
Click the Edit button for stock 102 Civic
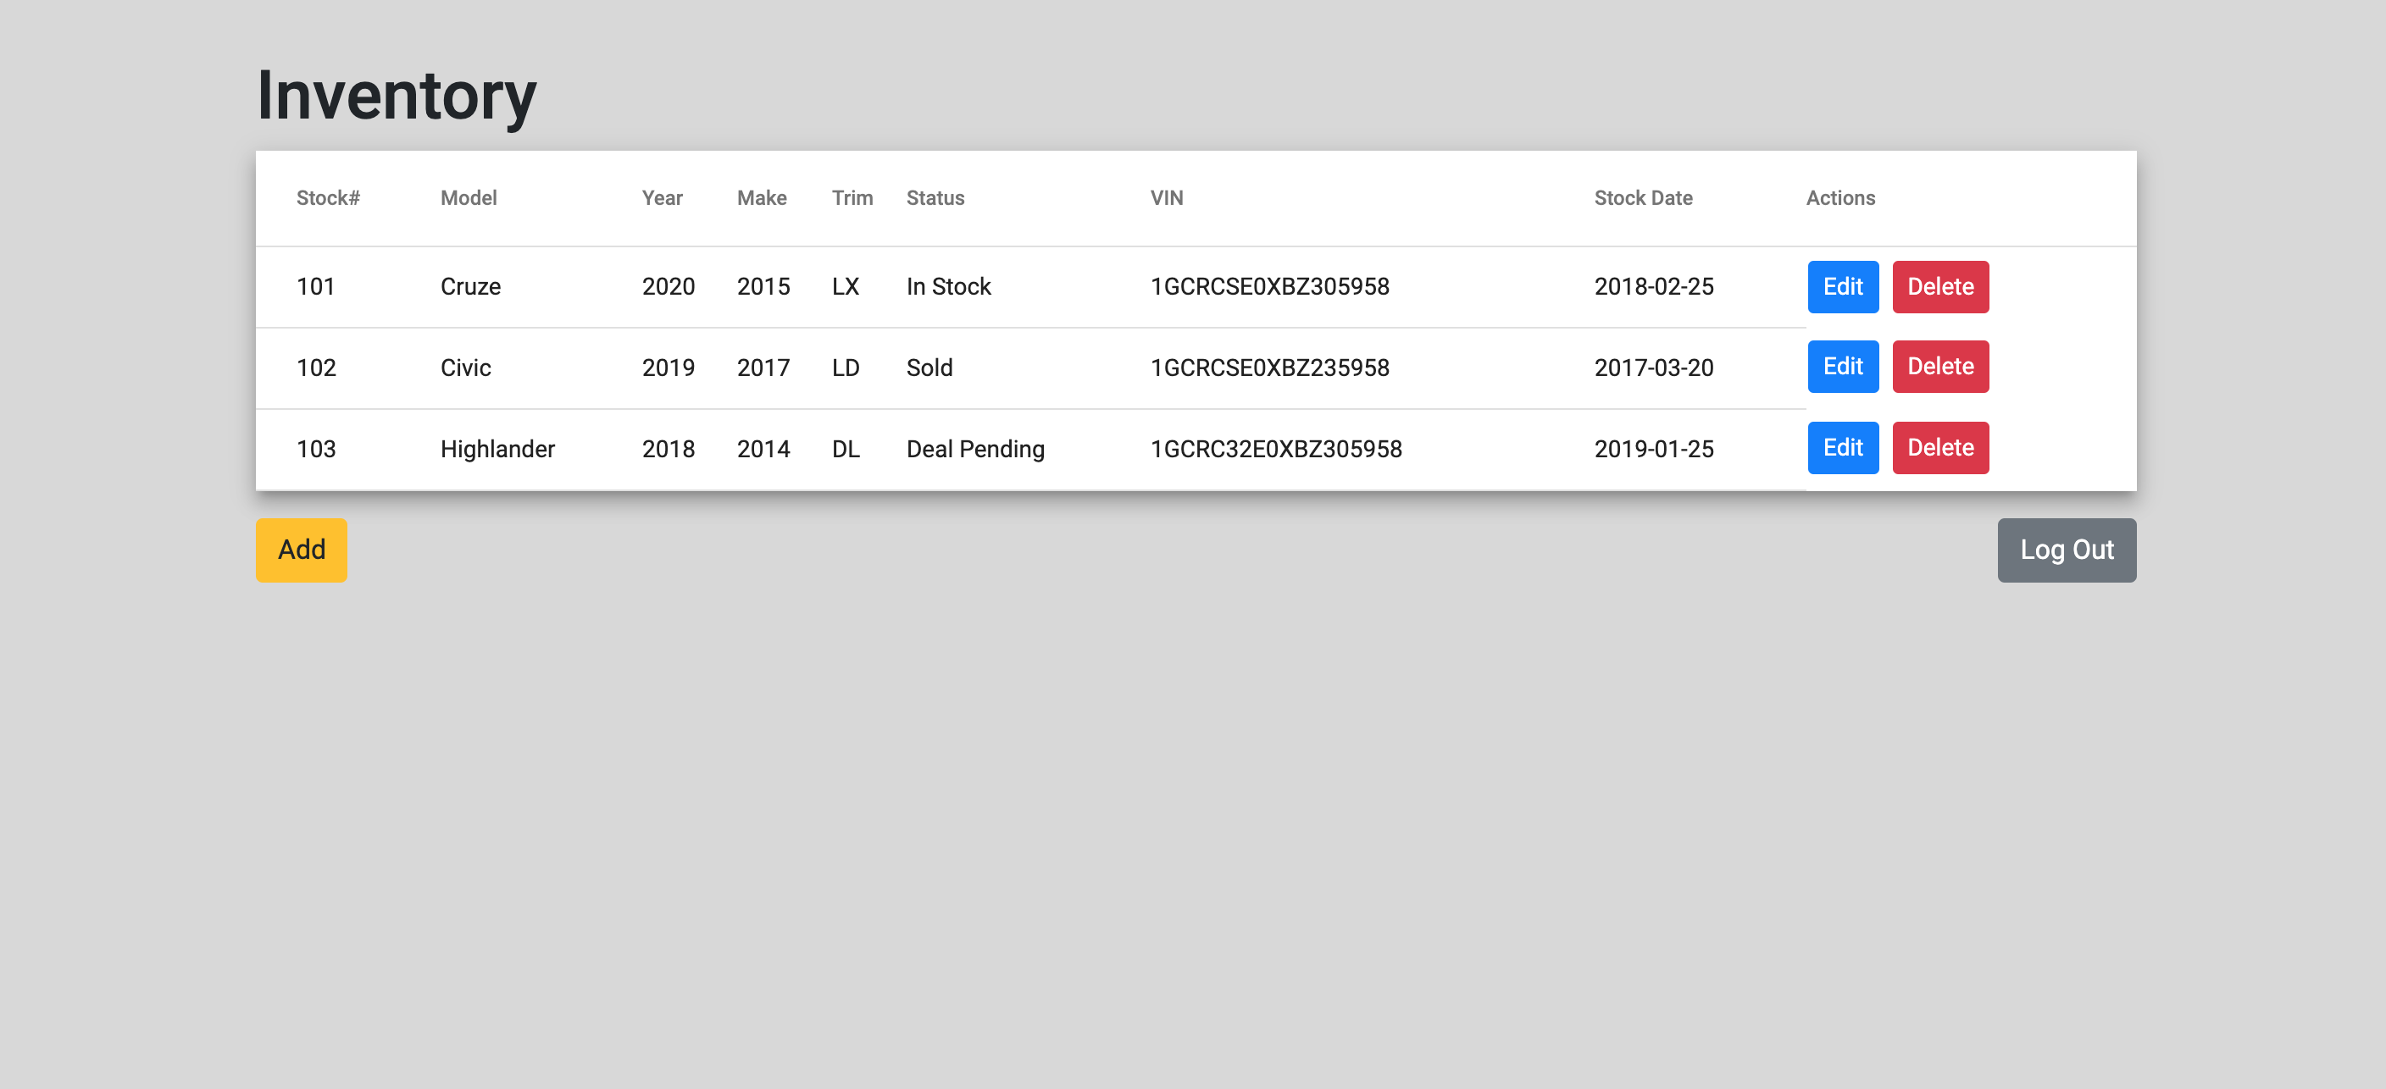(1842, 367)
